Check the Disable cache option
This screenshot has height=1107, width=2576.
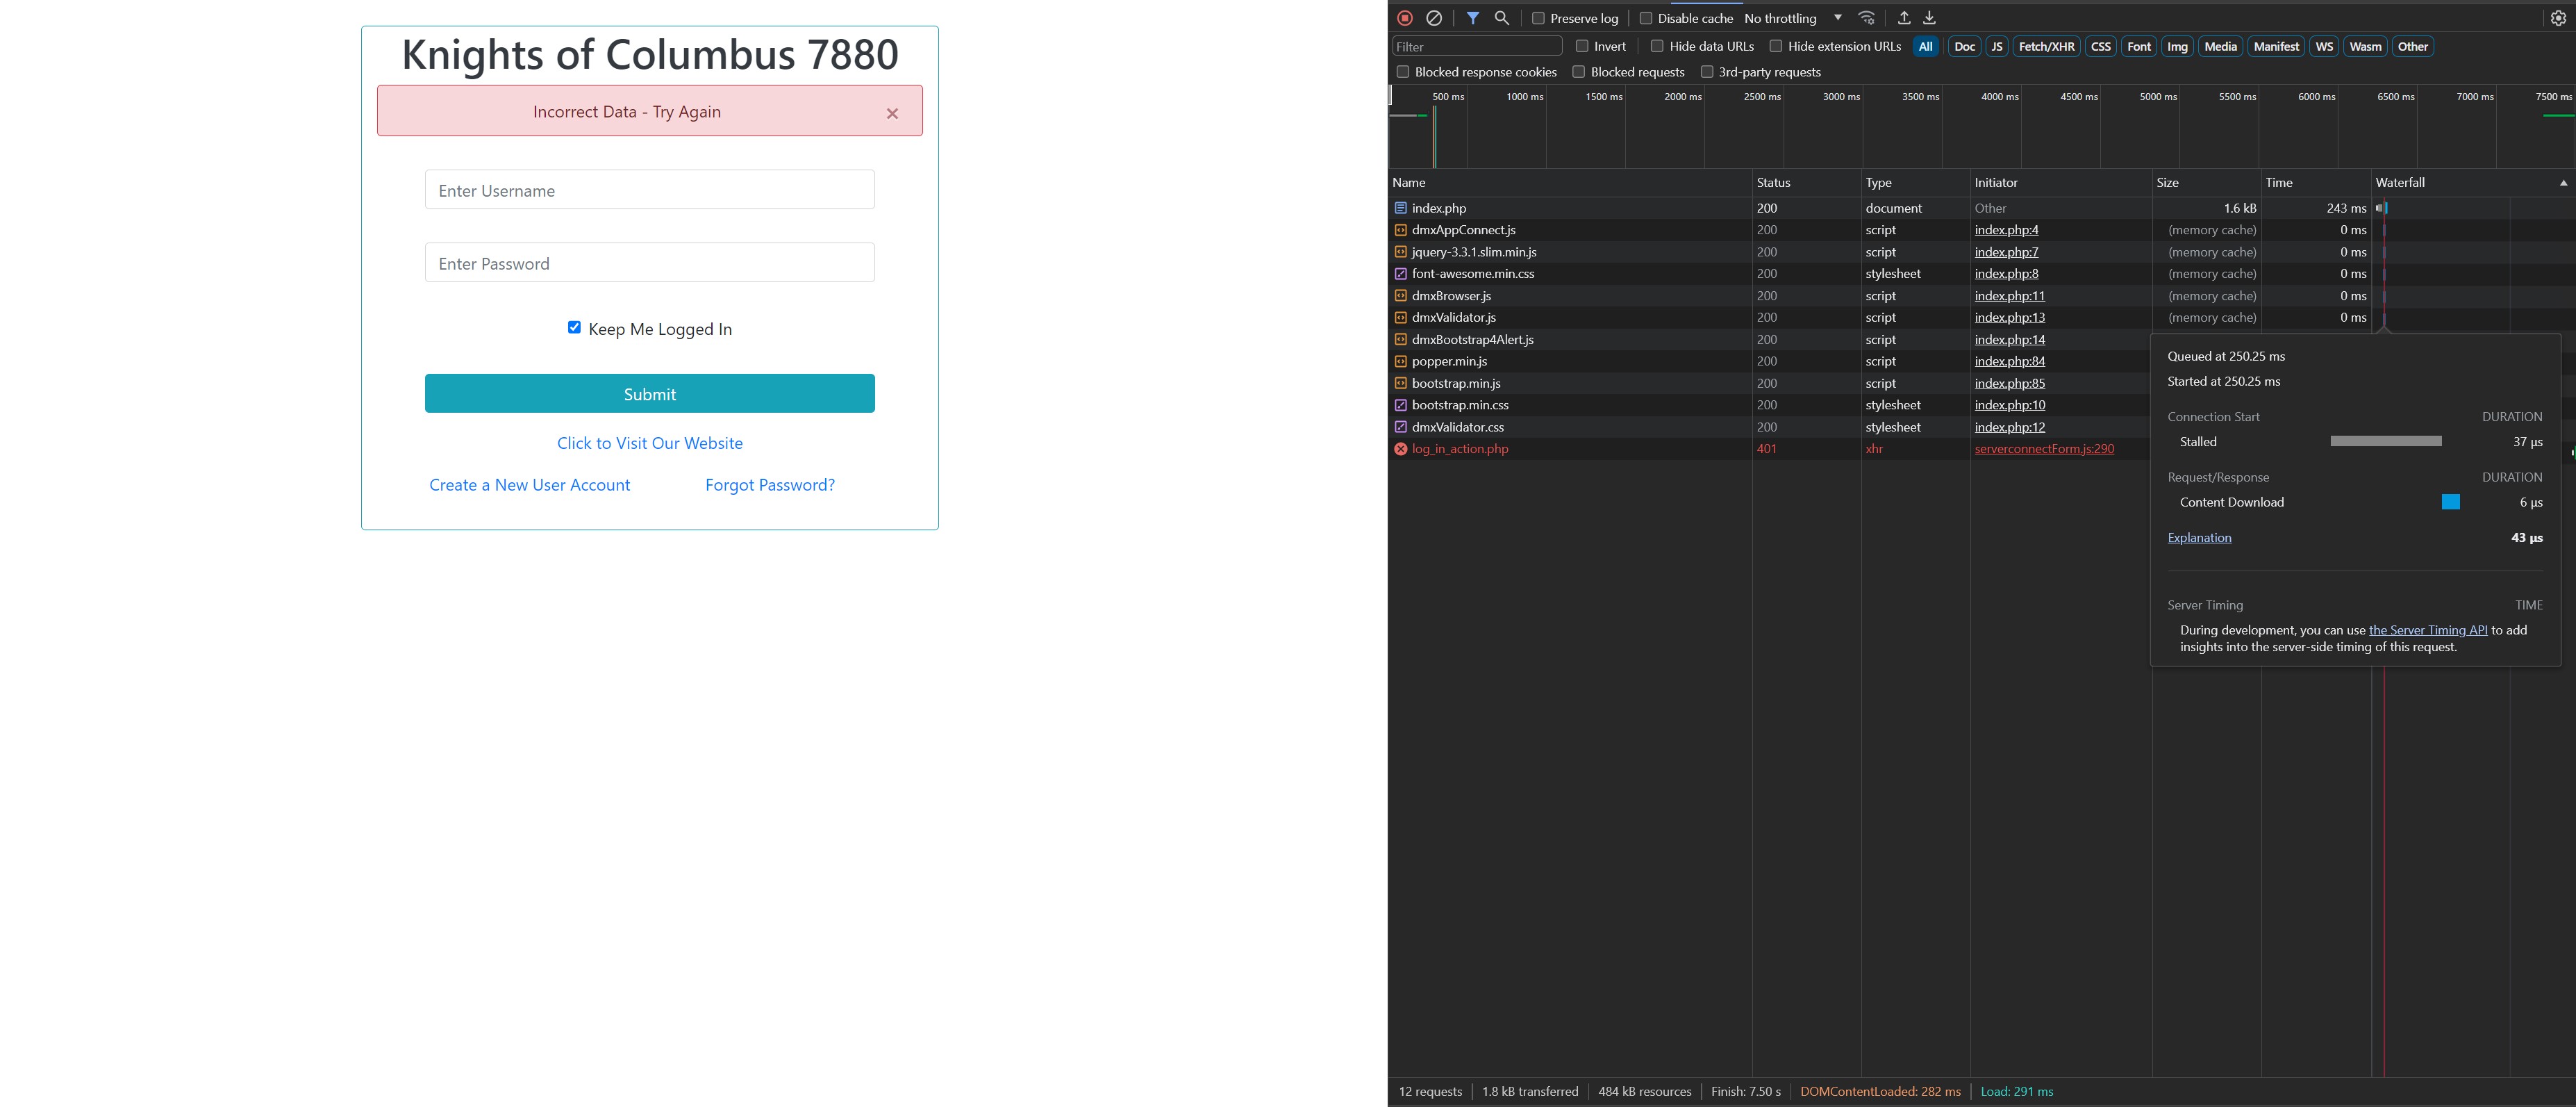[1645, 18]
